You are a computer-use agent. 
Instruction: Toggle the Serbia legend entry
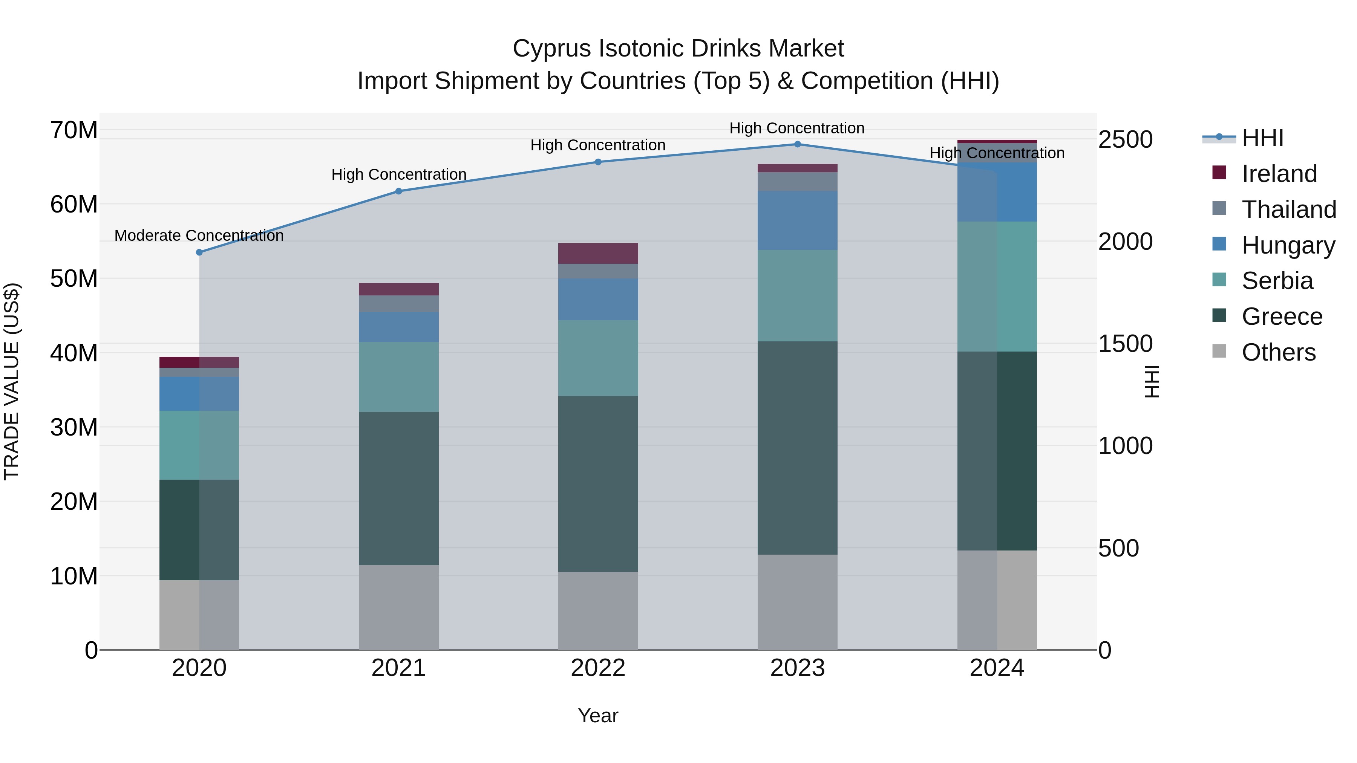[1262, 281]
